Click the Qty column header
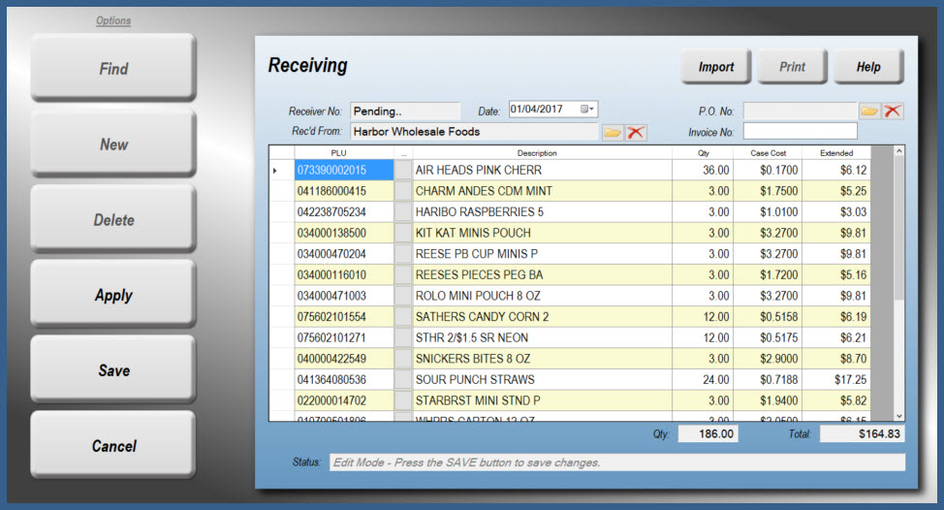The image size is (944, 510). [704, 153]
